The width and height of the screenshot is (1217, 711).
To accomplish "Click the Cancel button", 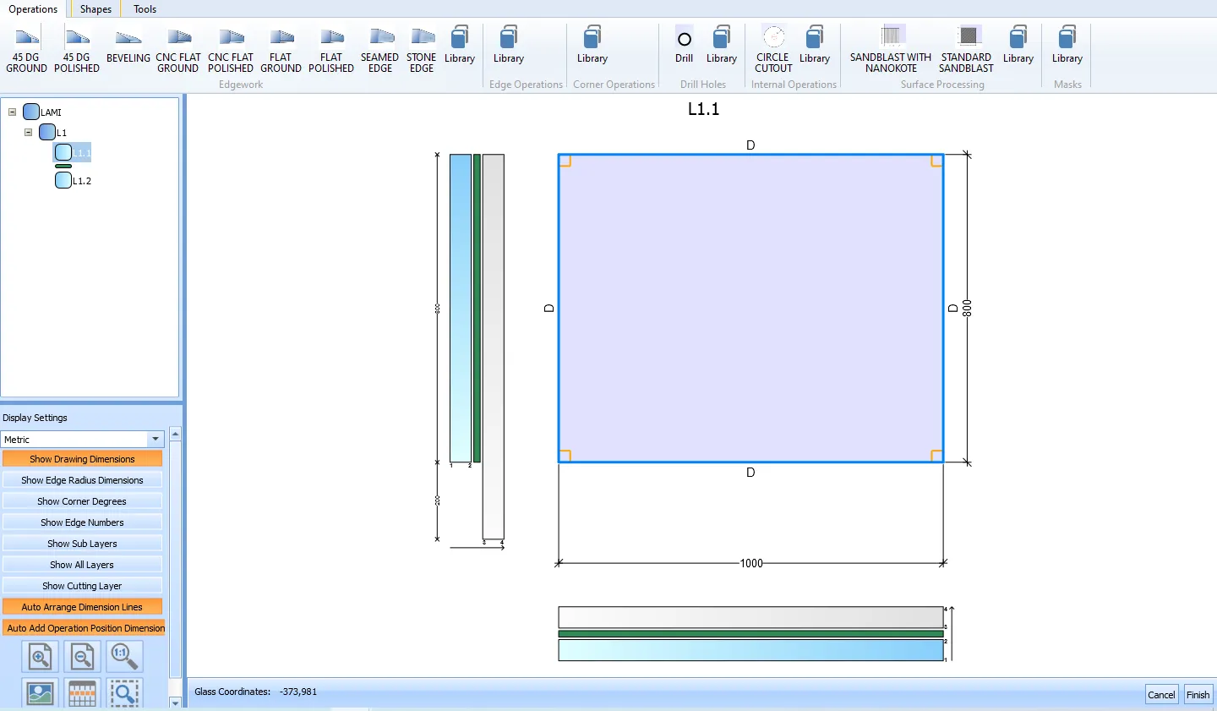I will 1161,694.
